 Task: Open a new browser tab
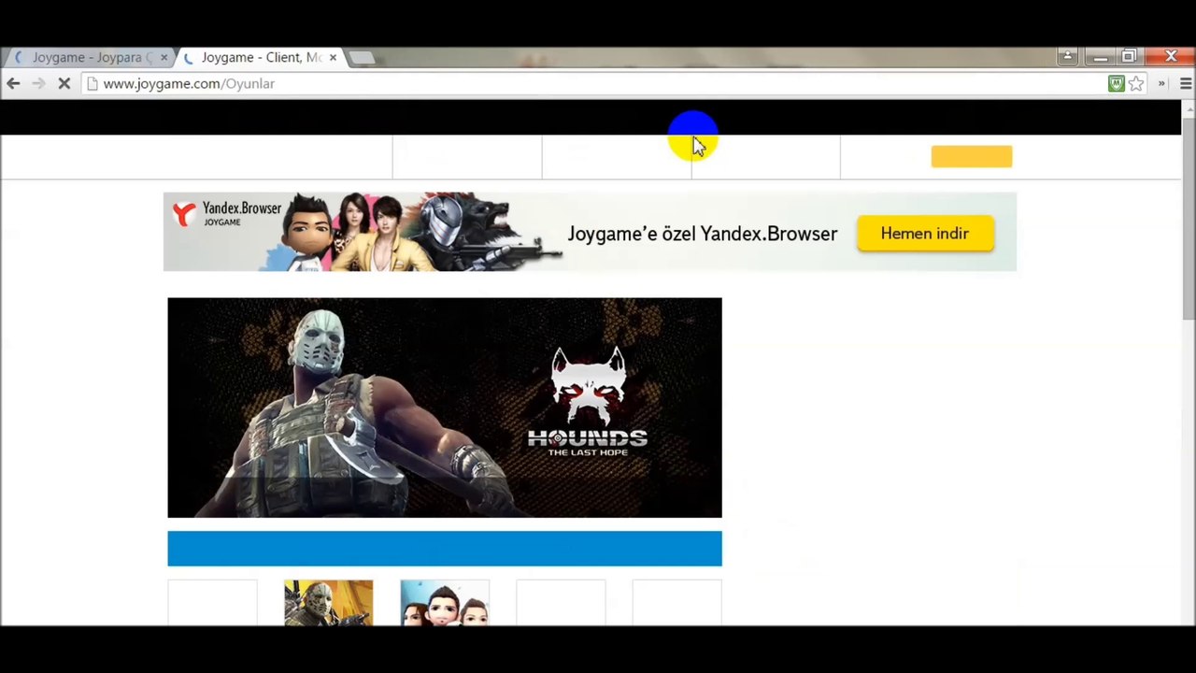362,58
